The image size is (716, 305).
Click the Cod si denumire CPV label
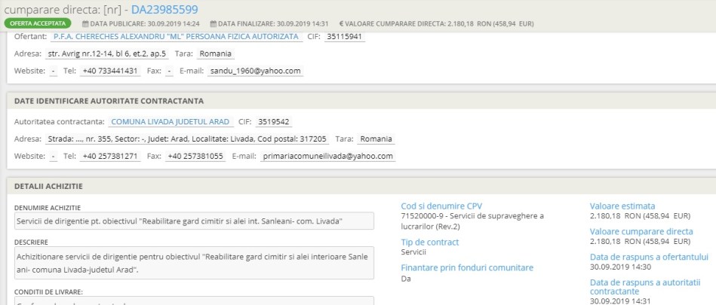(441, 206)
